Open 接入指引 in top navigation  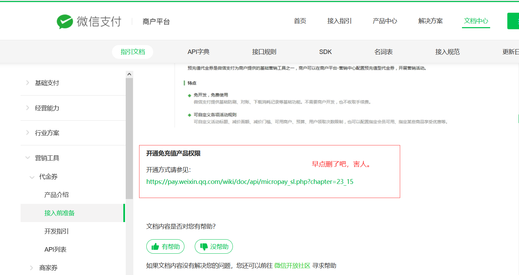click(339, 21)
